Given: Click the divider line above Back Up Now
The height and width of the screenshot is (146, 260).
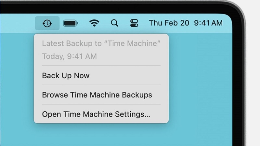Looking at the screenshot, I should pyautogui.click(x=101, y=66).
